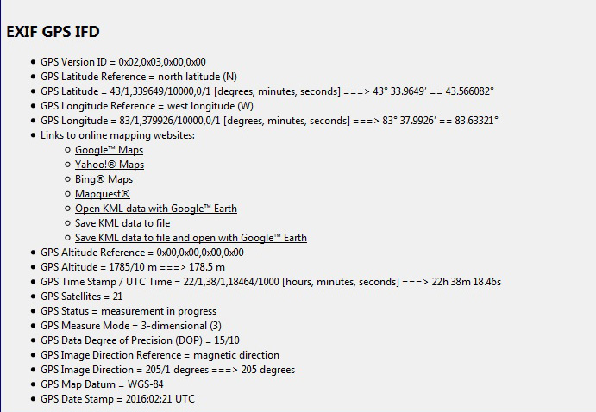The height and width of the screenshot is (412, 596).
Task: Open the Yahoo! Maps link
Action: coord(110,165)
